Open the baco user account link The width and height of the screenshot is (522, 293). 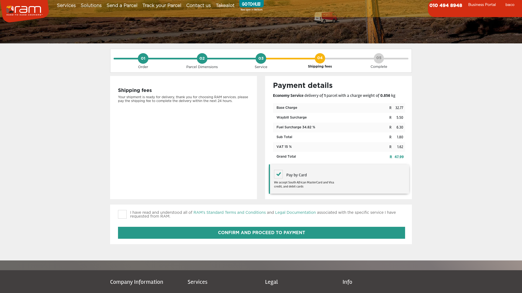coord(510,5)
